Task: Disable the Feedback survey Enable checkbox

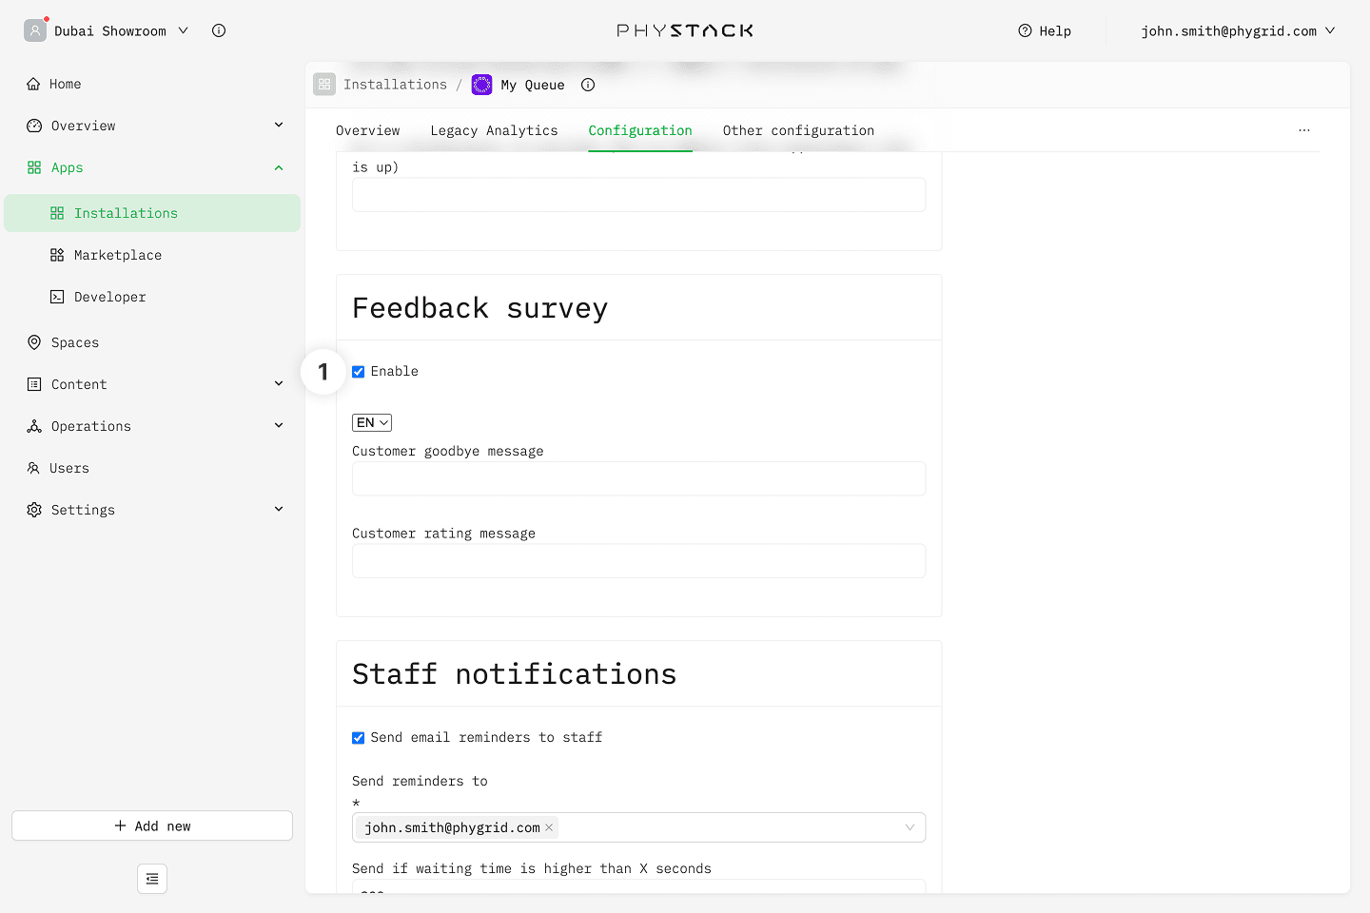Action: point(359,372)
